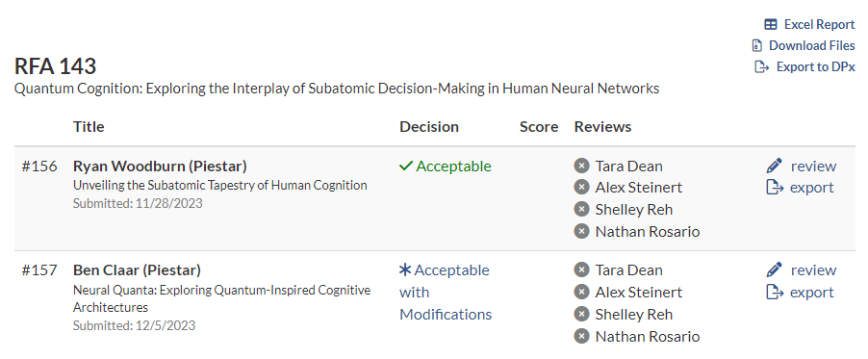Click the export icon for Ryan Woodburn
868x359 pixels.
point(775,188)
